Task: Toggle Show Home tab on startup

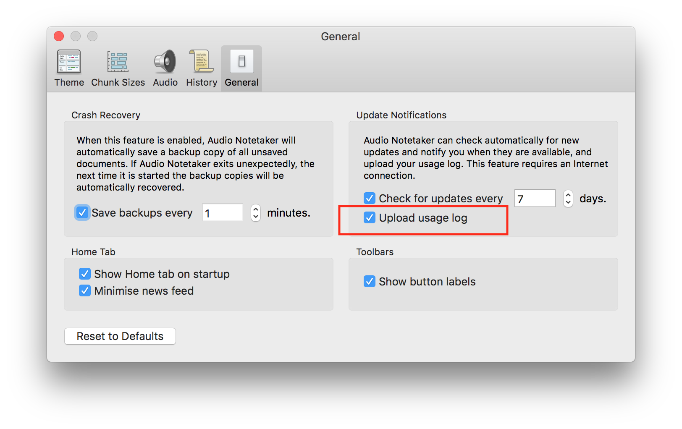Action: click(85, 274)
